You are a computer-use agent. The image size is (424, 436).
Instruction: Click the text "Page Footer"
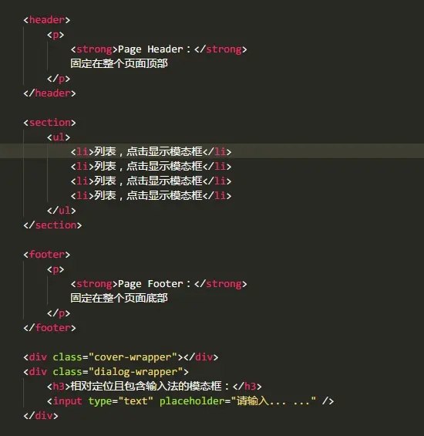(150, 284)
